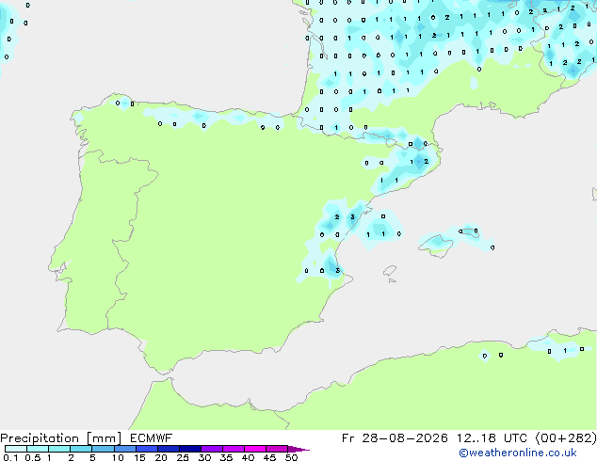Select the 0.5–1 mm legend color swatch

[x=38, y=449]
